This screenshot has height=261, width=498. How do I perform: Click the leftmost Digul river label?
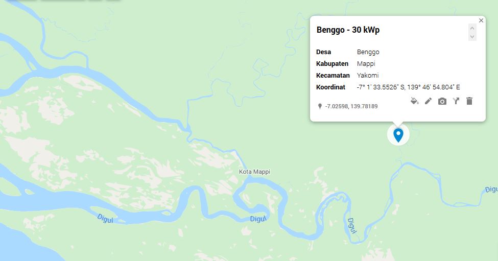[105, 219]
